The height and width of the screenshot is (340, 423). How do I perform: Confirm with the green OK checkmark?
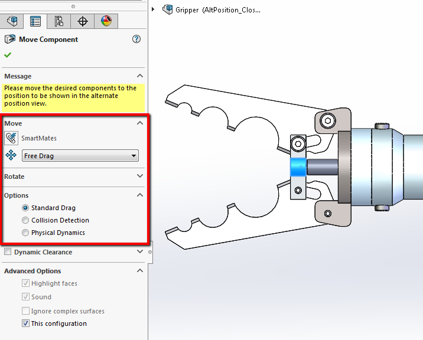coord(8,55)
